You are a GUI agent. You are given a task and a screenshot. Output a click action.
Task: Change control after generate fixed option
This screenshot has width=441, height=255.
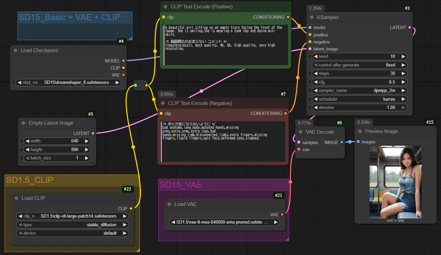tap(359, 65)
